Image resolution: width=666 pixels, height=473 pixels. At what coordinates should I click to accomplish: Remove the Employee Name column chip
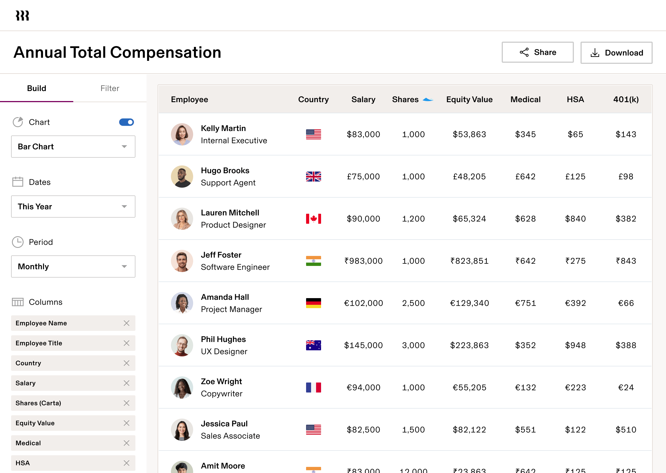tap(127, 323)
